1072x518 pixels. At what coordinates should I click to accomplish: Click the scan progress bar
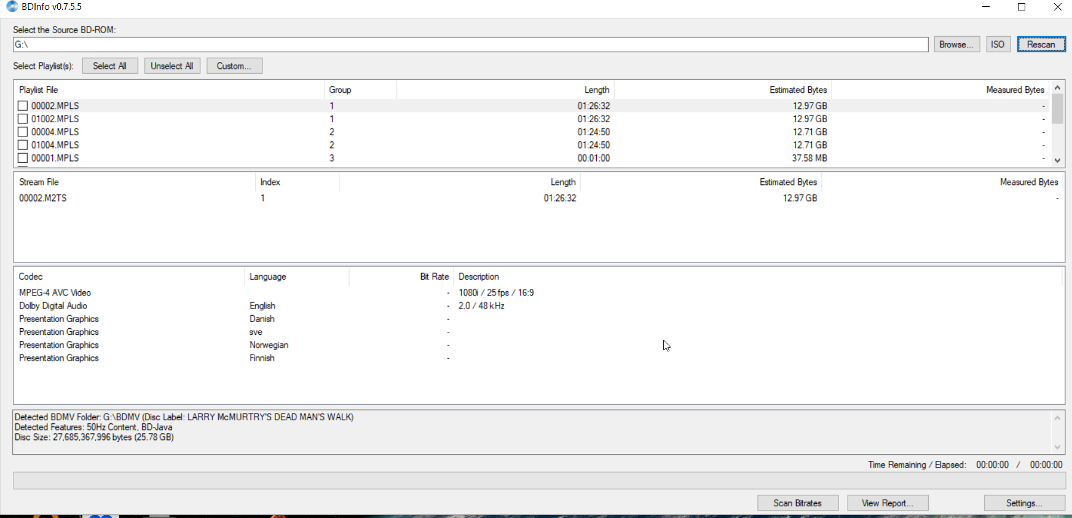[539, 481]
